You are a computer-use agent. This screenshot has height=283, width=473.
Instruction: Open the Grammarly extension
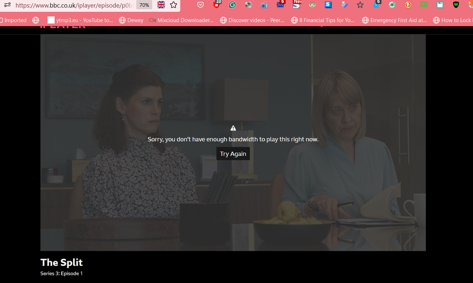(232, 5)
